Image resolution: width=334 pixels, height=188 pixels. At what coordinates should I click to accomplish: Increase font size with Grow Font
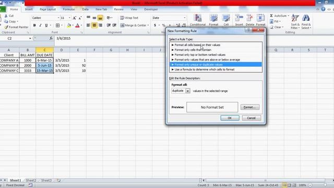point(74,18)
